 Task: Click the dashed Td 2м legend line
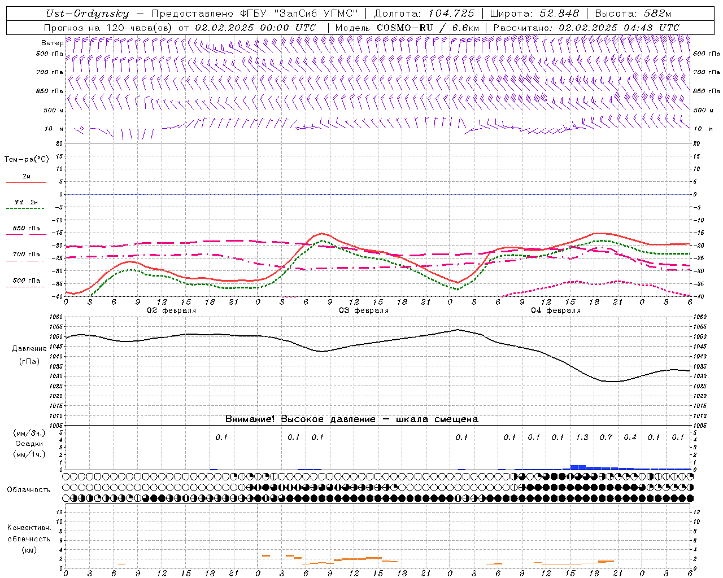[25, 208]
